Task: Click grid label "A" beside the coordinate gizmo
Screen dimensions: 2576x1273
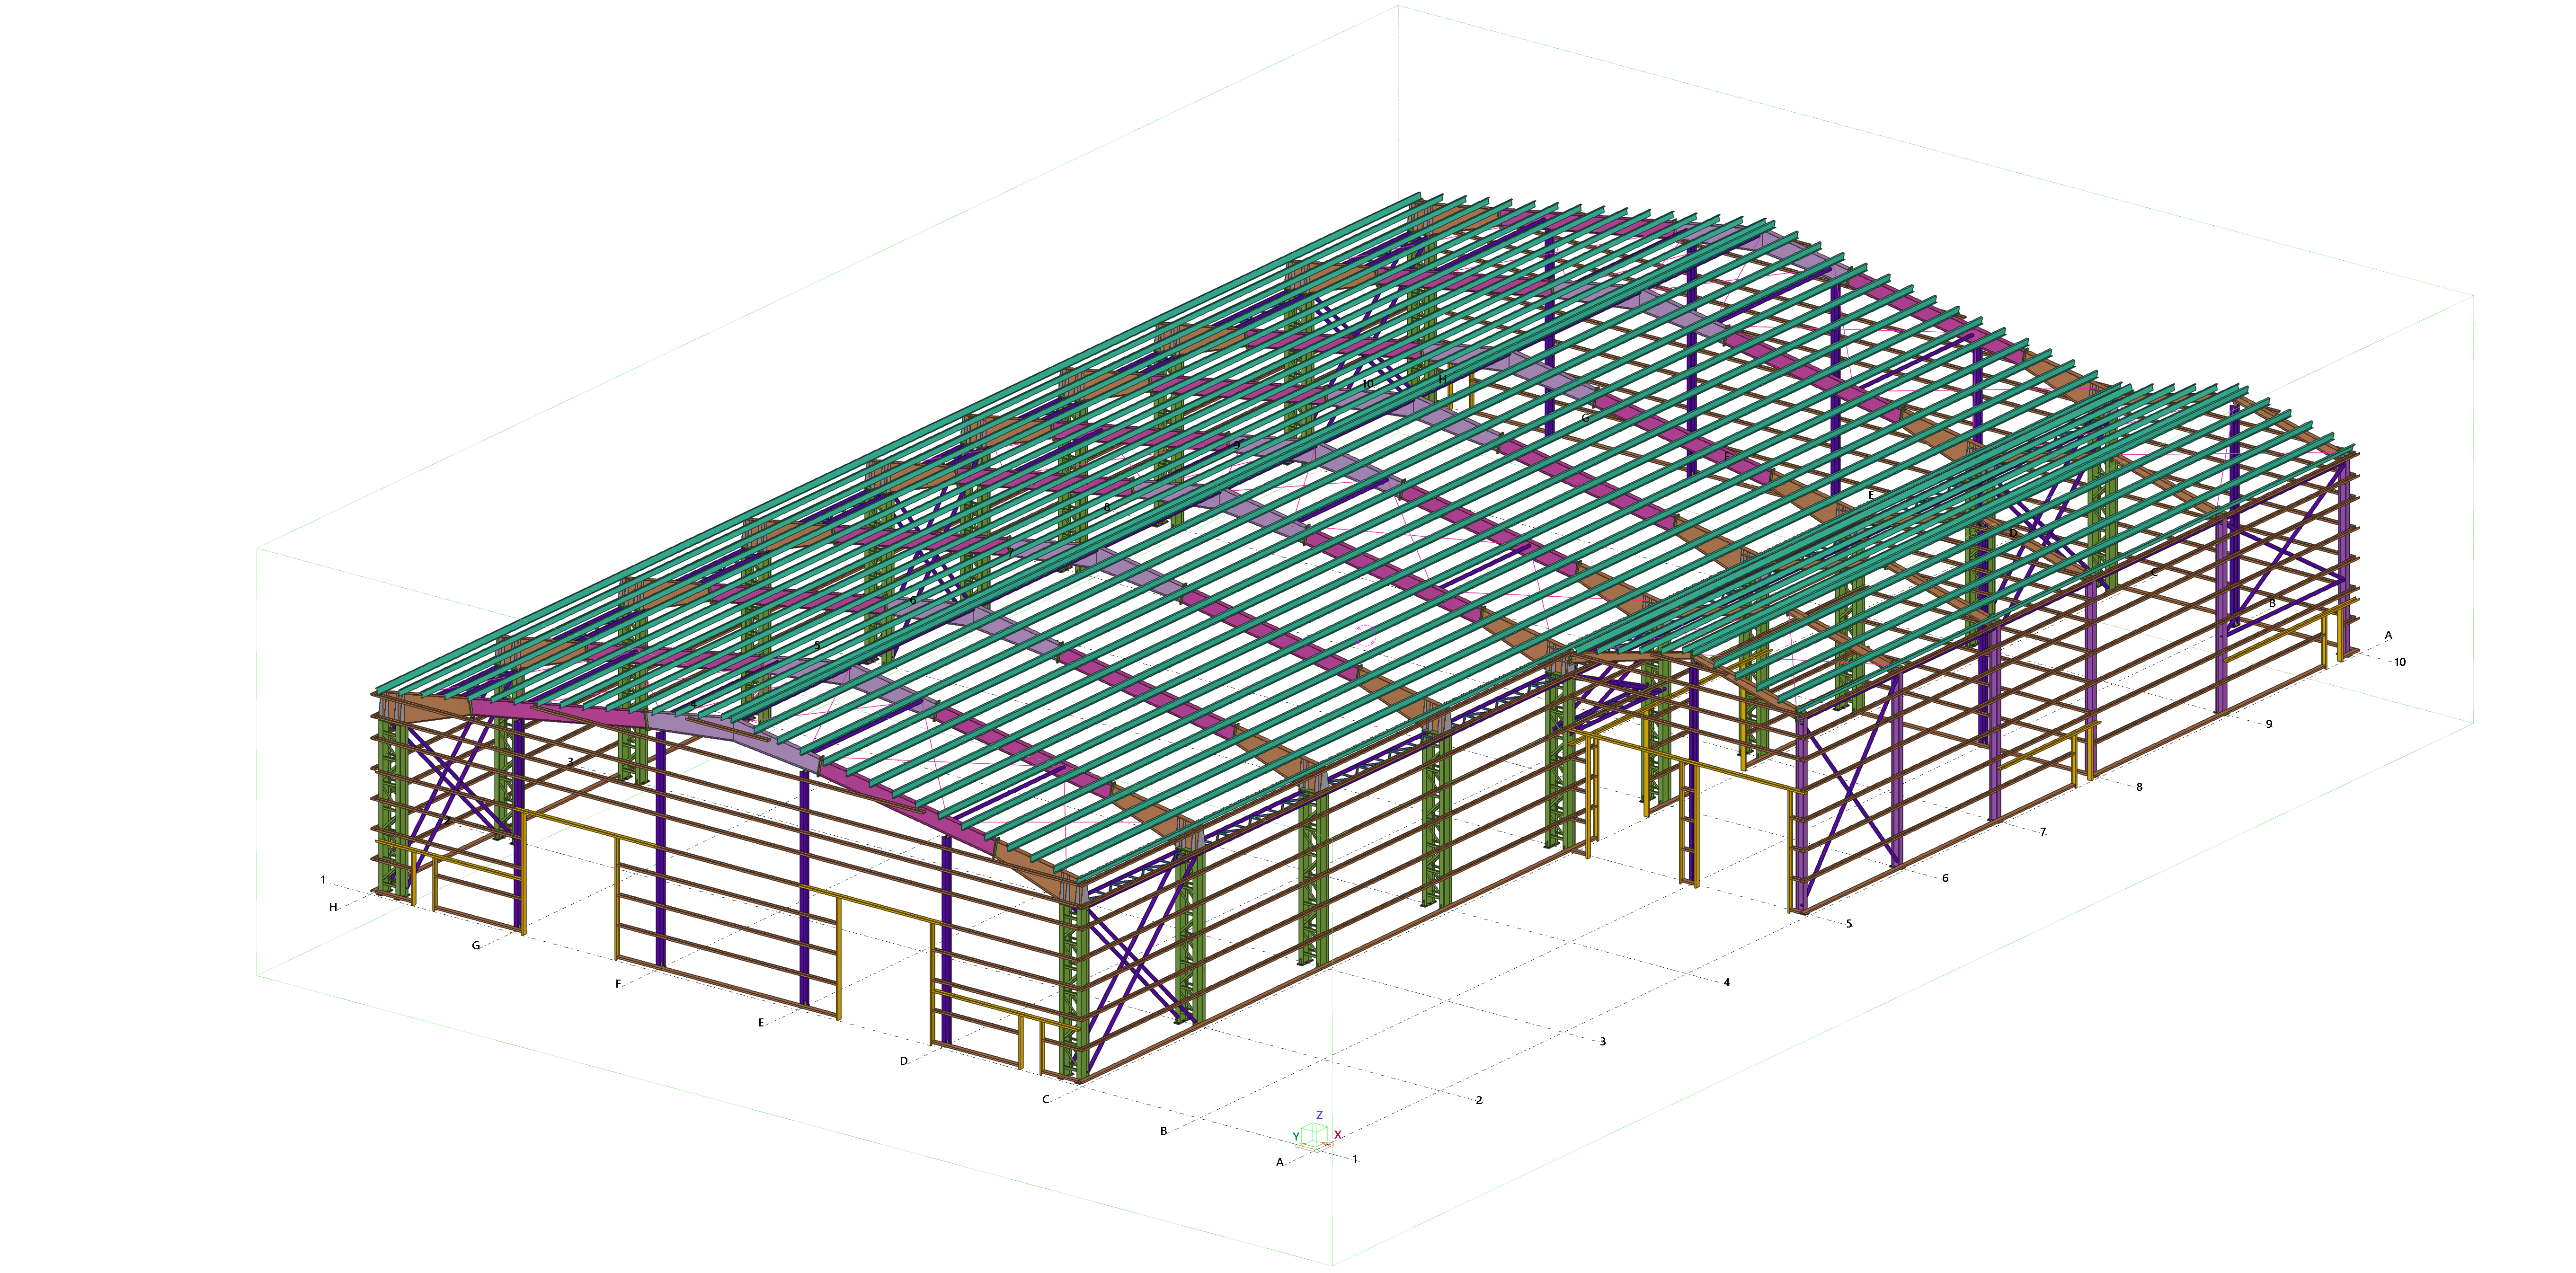Action: pos(1279,1162)
